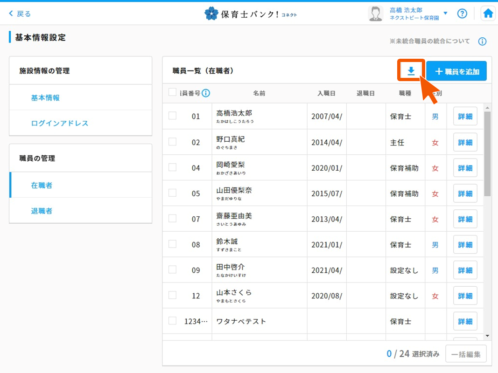The height and width of the screenshot is (373, 498).
Task: Click the back arrow 戻る
Action: pos(20,14)
